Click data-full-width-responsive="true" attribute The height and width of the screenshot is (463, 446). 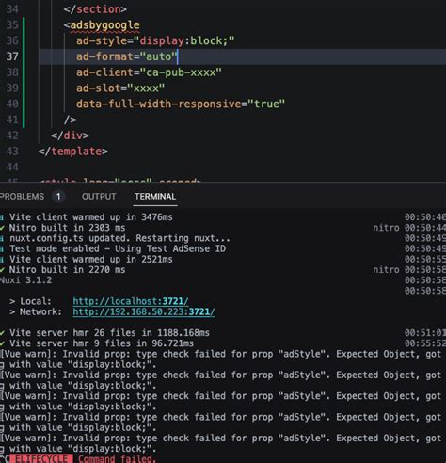(181, 104)
